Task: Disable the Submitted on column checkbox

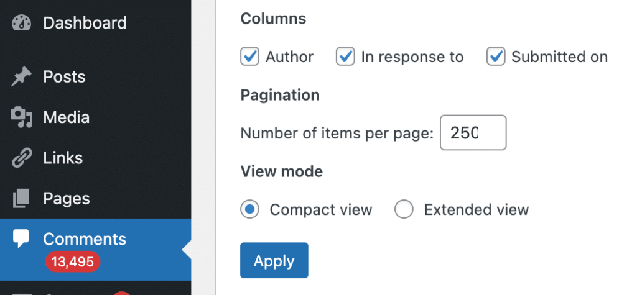Action: (496, 57)
